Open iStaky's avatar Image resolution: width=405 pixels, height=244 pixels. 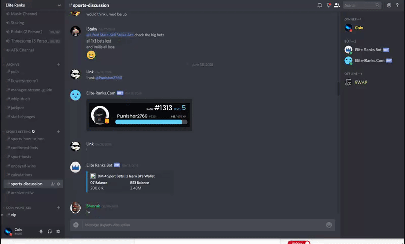75,31
